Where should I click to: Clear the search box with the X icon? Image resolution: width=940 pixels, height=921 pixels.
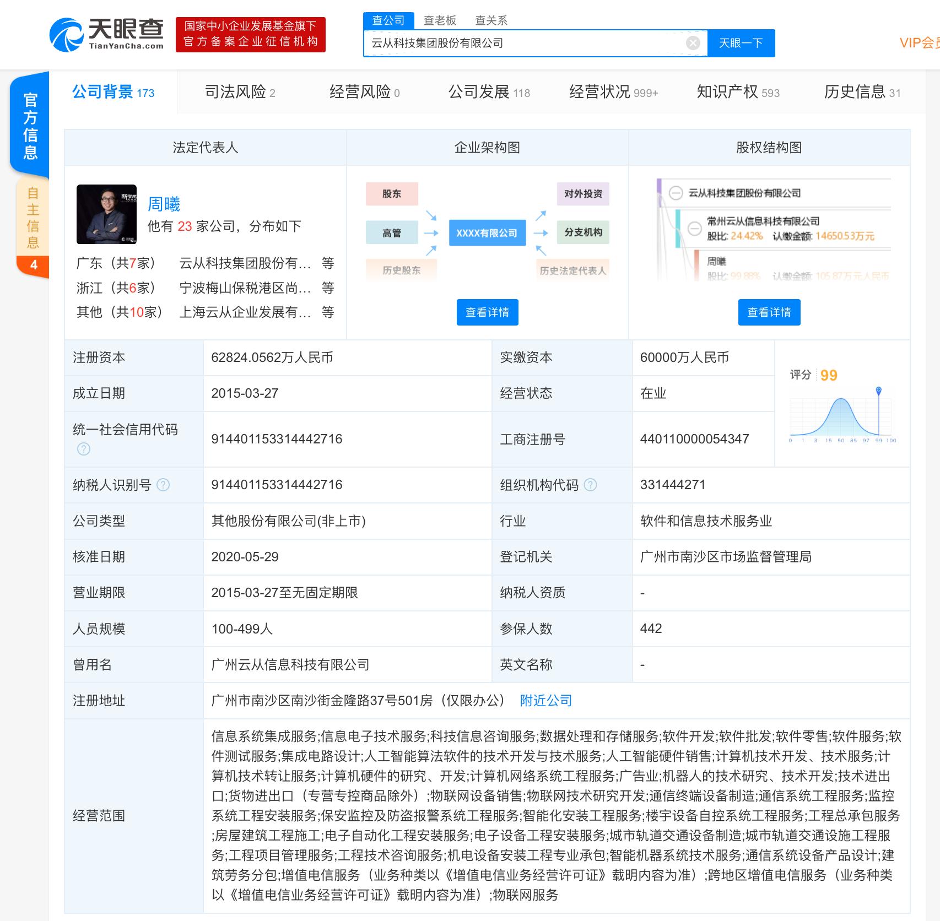[x=693, y=43]
